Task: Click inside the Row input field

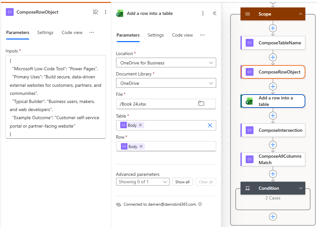Action: [166, 146]
